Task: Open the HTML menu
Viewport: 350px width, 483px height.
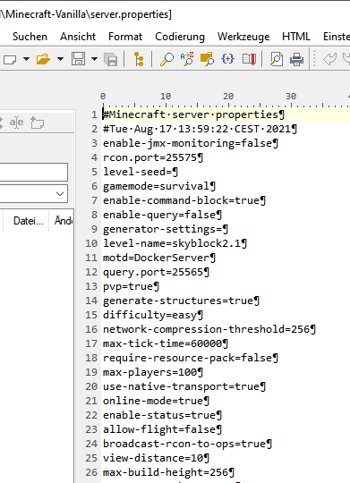Action: (296, 37)
